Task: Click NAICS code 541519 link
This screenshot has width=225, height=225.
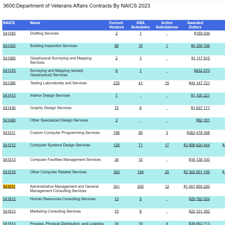Action: tap(9, 172)
